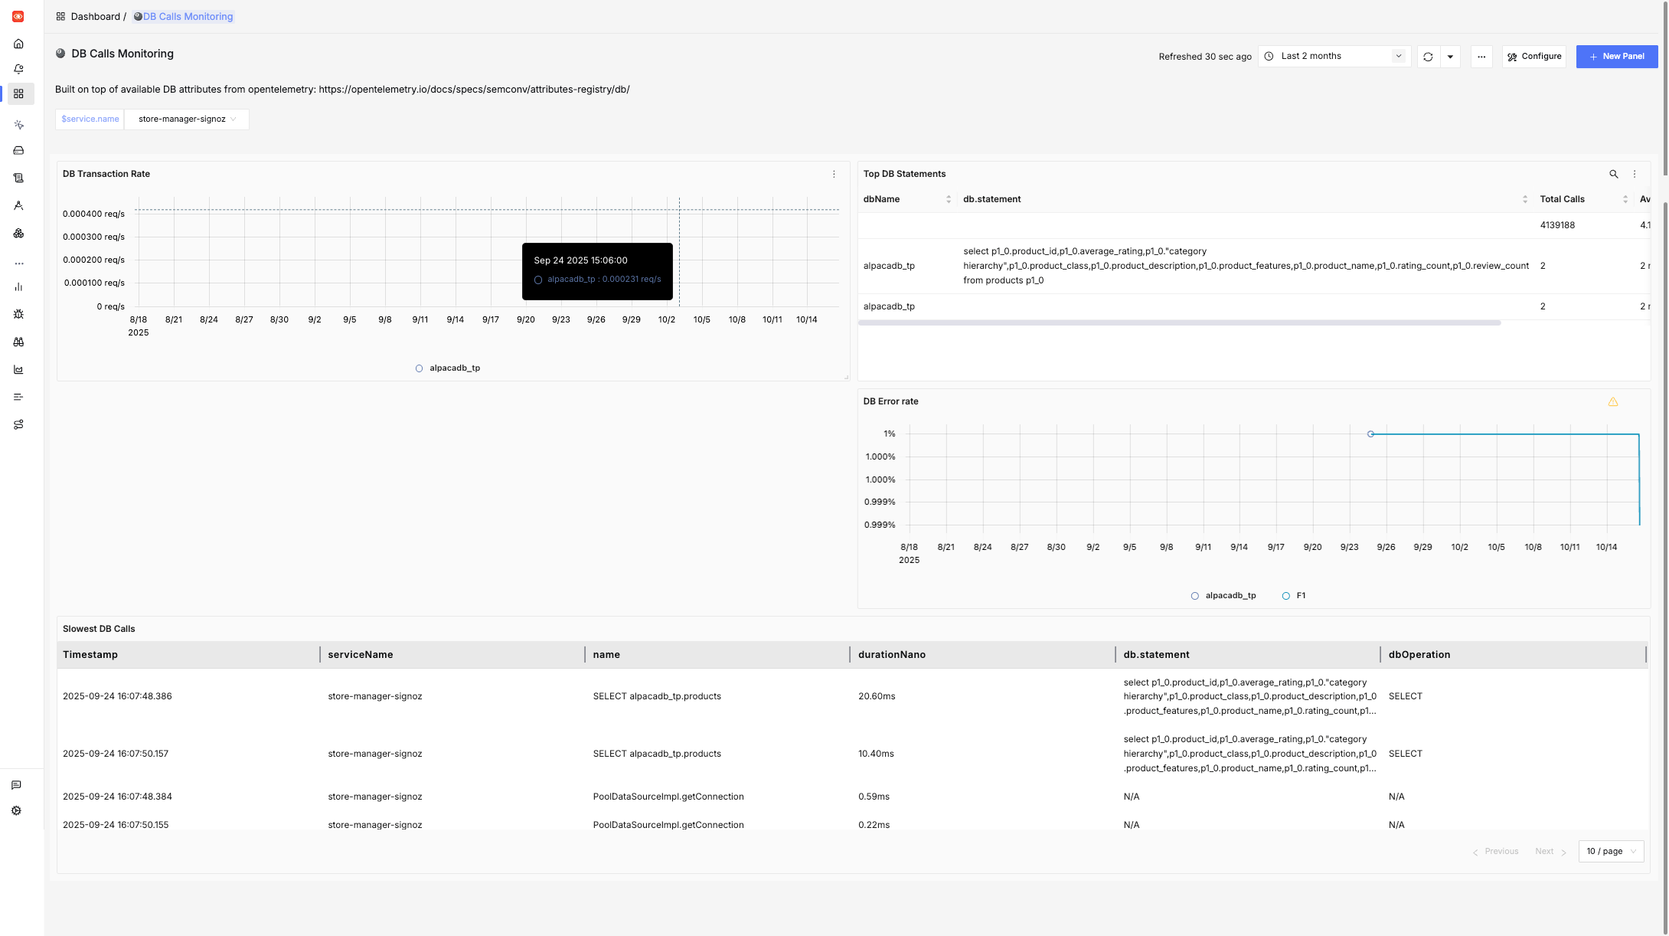Image resolution: width=1669 pixels, height=936 pixels.
Task: Open the Logs icon in the sidebar
Action: [18, 178]
